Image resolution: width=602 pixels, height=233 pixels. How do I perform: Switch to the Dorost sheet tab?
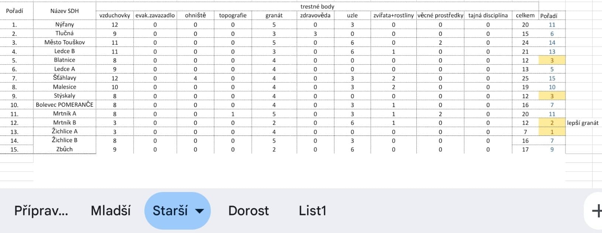coord(248,211)
